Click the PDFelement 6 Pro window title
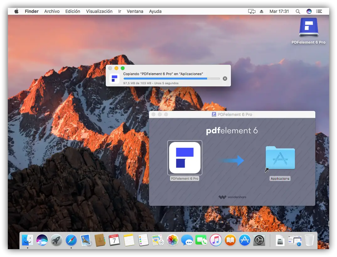Viewport: 337px width, 257px height. point(235,114)
